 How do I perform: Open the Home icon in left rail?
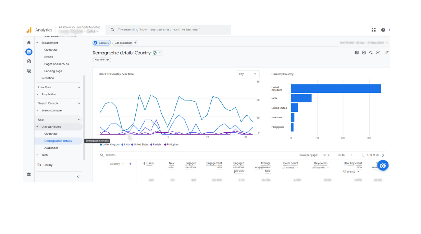(x=29, y=43)
